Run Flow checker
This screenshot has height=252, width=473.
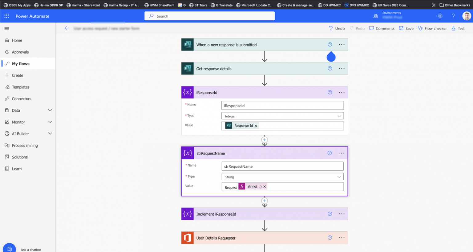coord(432,28)
